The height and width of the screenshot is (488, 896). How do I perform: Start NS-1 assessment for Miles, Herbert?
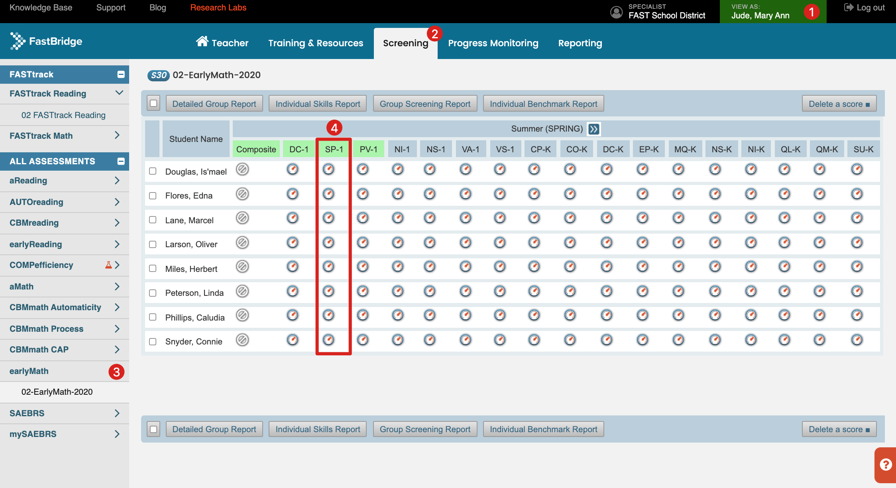click(430, 267)
